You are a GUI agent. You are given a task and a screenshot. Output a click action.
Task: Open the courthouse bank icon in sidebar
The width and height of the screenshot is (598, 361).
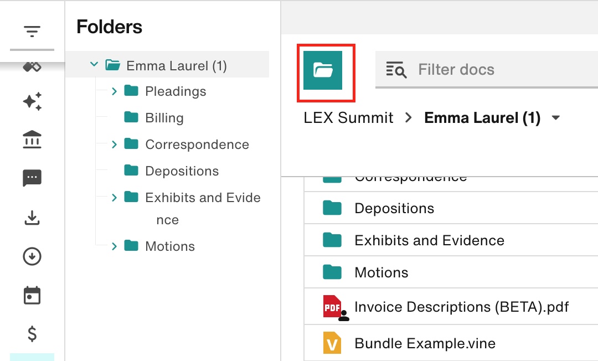tap(32, 140)
